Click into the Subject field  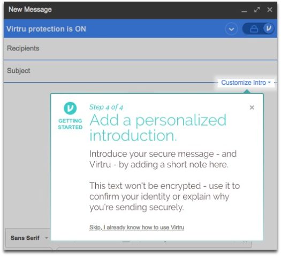click(x=140, y=71)
